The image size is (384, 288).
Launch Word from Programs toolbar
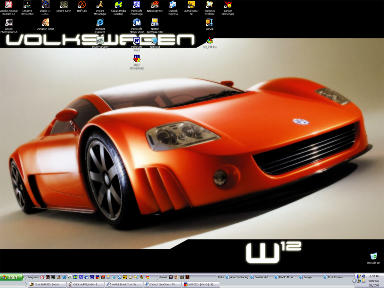coord(92,277)
